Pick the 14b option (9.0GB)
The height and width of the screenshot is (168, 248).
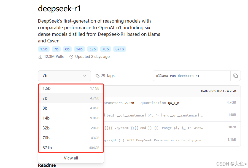tap(71, 118)
